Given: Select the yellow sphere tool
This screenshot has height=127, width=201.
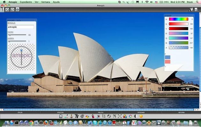Looking at the screenshot, I should [x=141, y=116].
